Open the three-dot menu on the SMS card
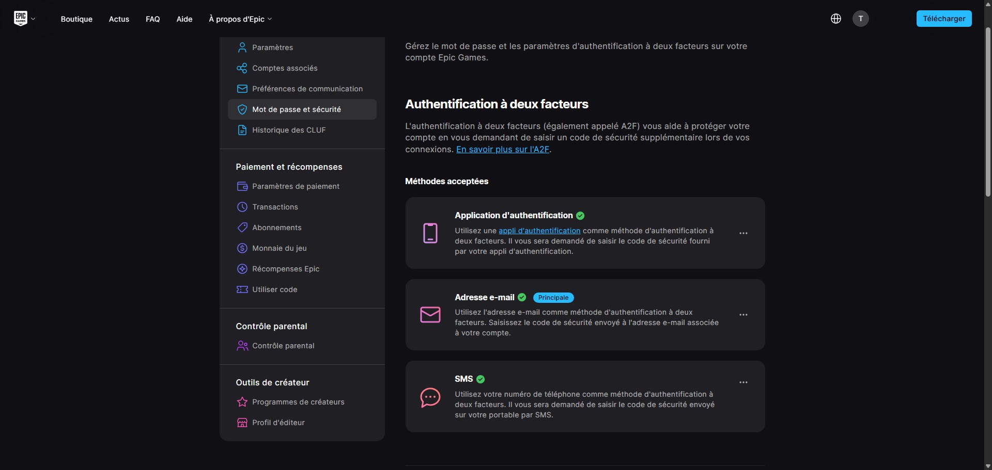 tap(743, 382)
